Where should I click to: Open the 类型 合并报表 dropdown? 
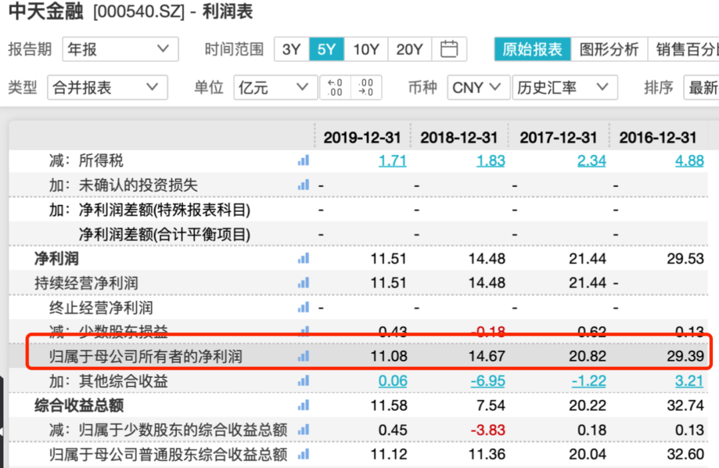click(107, 87)
